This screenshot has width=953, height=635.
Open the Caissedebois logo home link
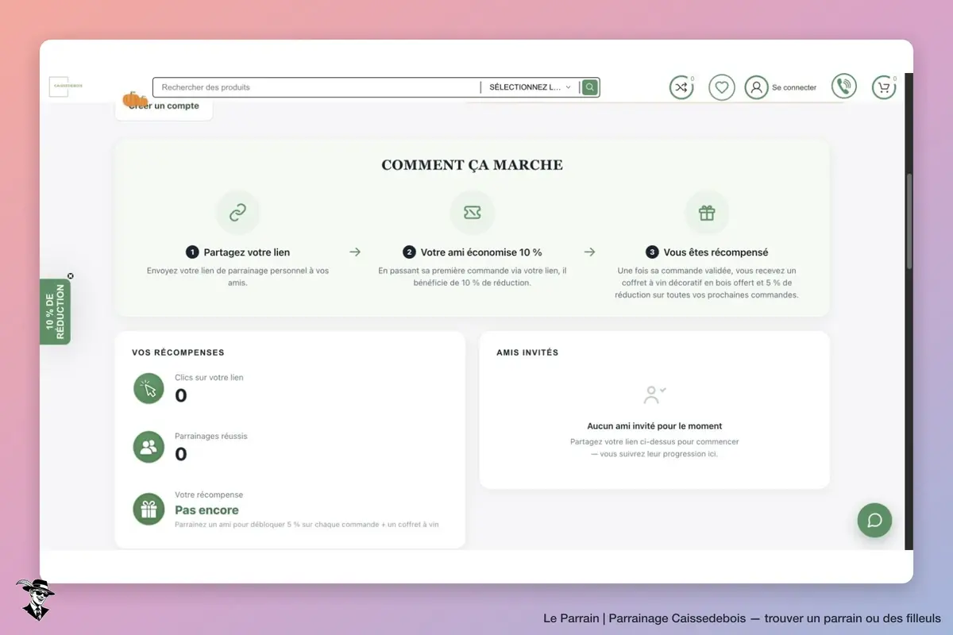click(x=65, y=87)
